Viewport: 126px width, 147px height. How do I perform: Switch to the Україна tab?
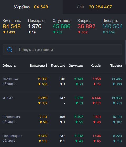31,7
